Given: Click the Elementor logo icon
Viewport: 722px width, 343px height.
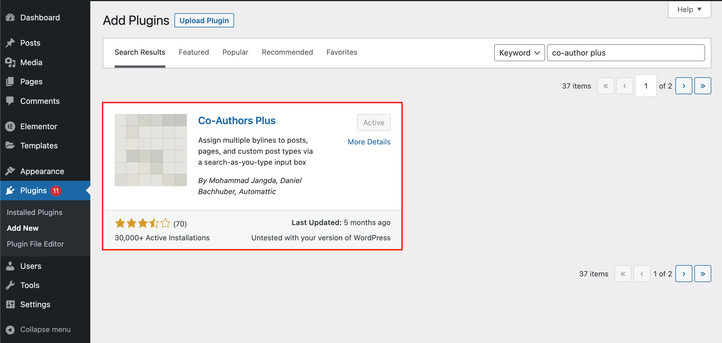Looking at the screenshot, I should 10,126.
